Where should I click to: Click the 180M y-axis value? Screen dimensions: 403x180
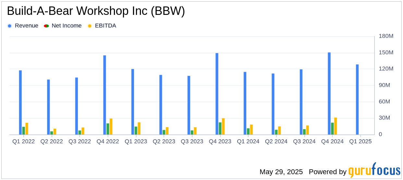pyautogui.click(x=386, y=36)
